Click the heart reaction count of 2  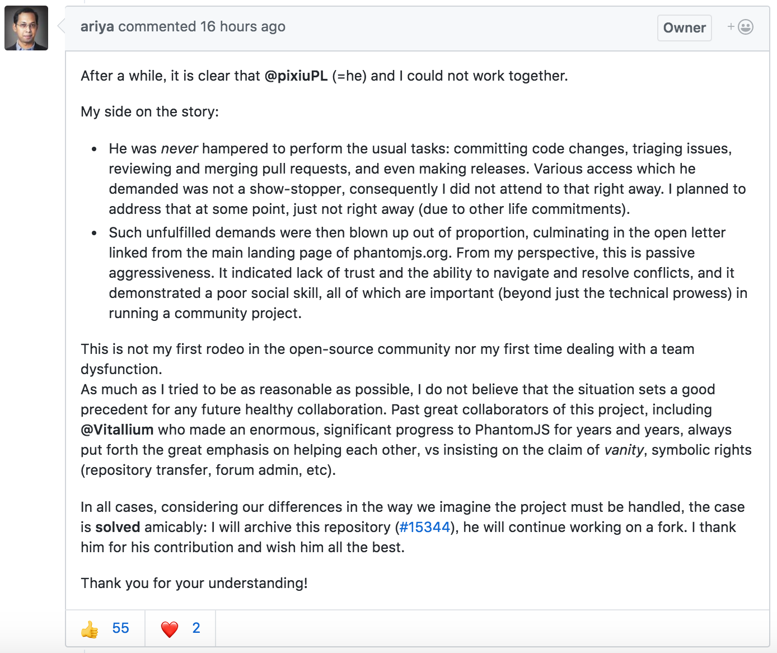(196, 628)
